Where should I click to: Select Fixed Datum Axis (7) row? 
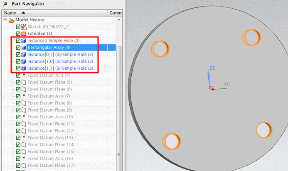pos(49,96)
